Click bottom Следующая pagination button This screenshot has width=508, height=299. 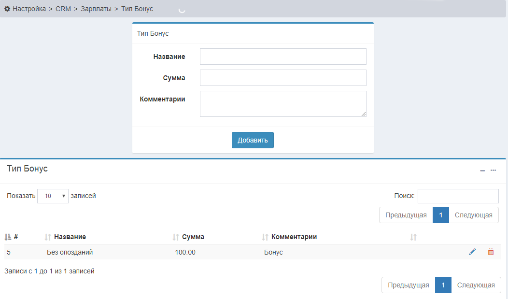[x=476, y=285]
